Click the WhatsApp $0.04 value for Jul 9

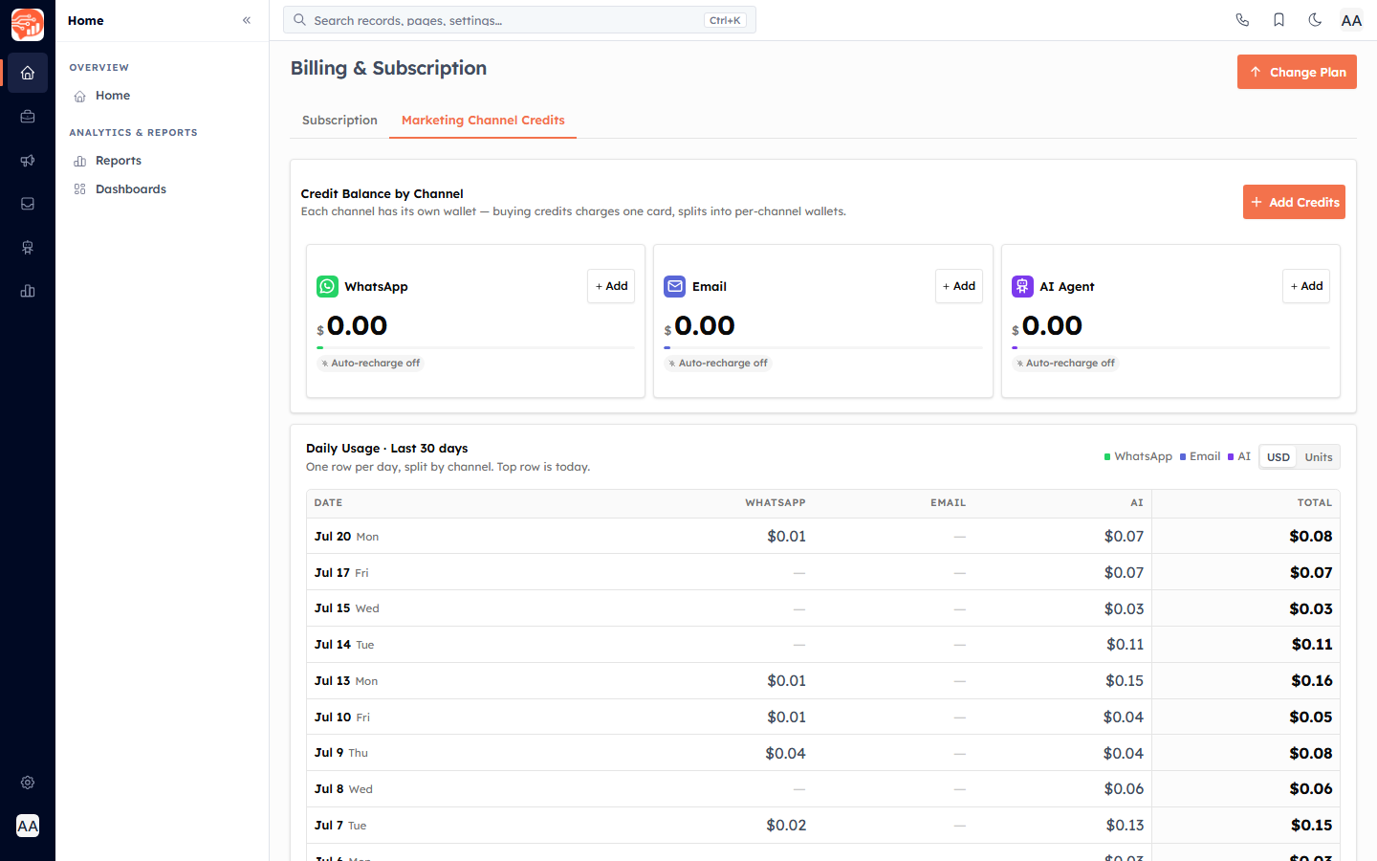785,754
